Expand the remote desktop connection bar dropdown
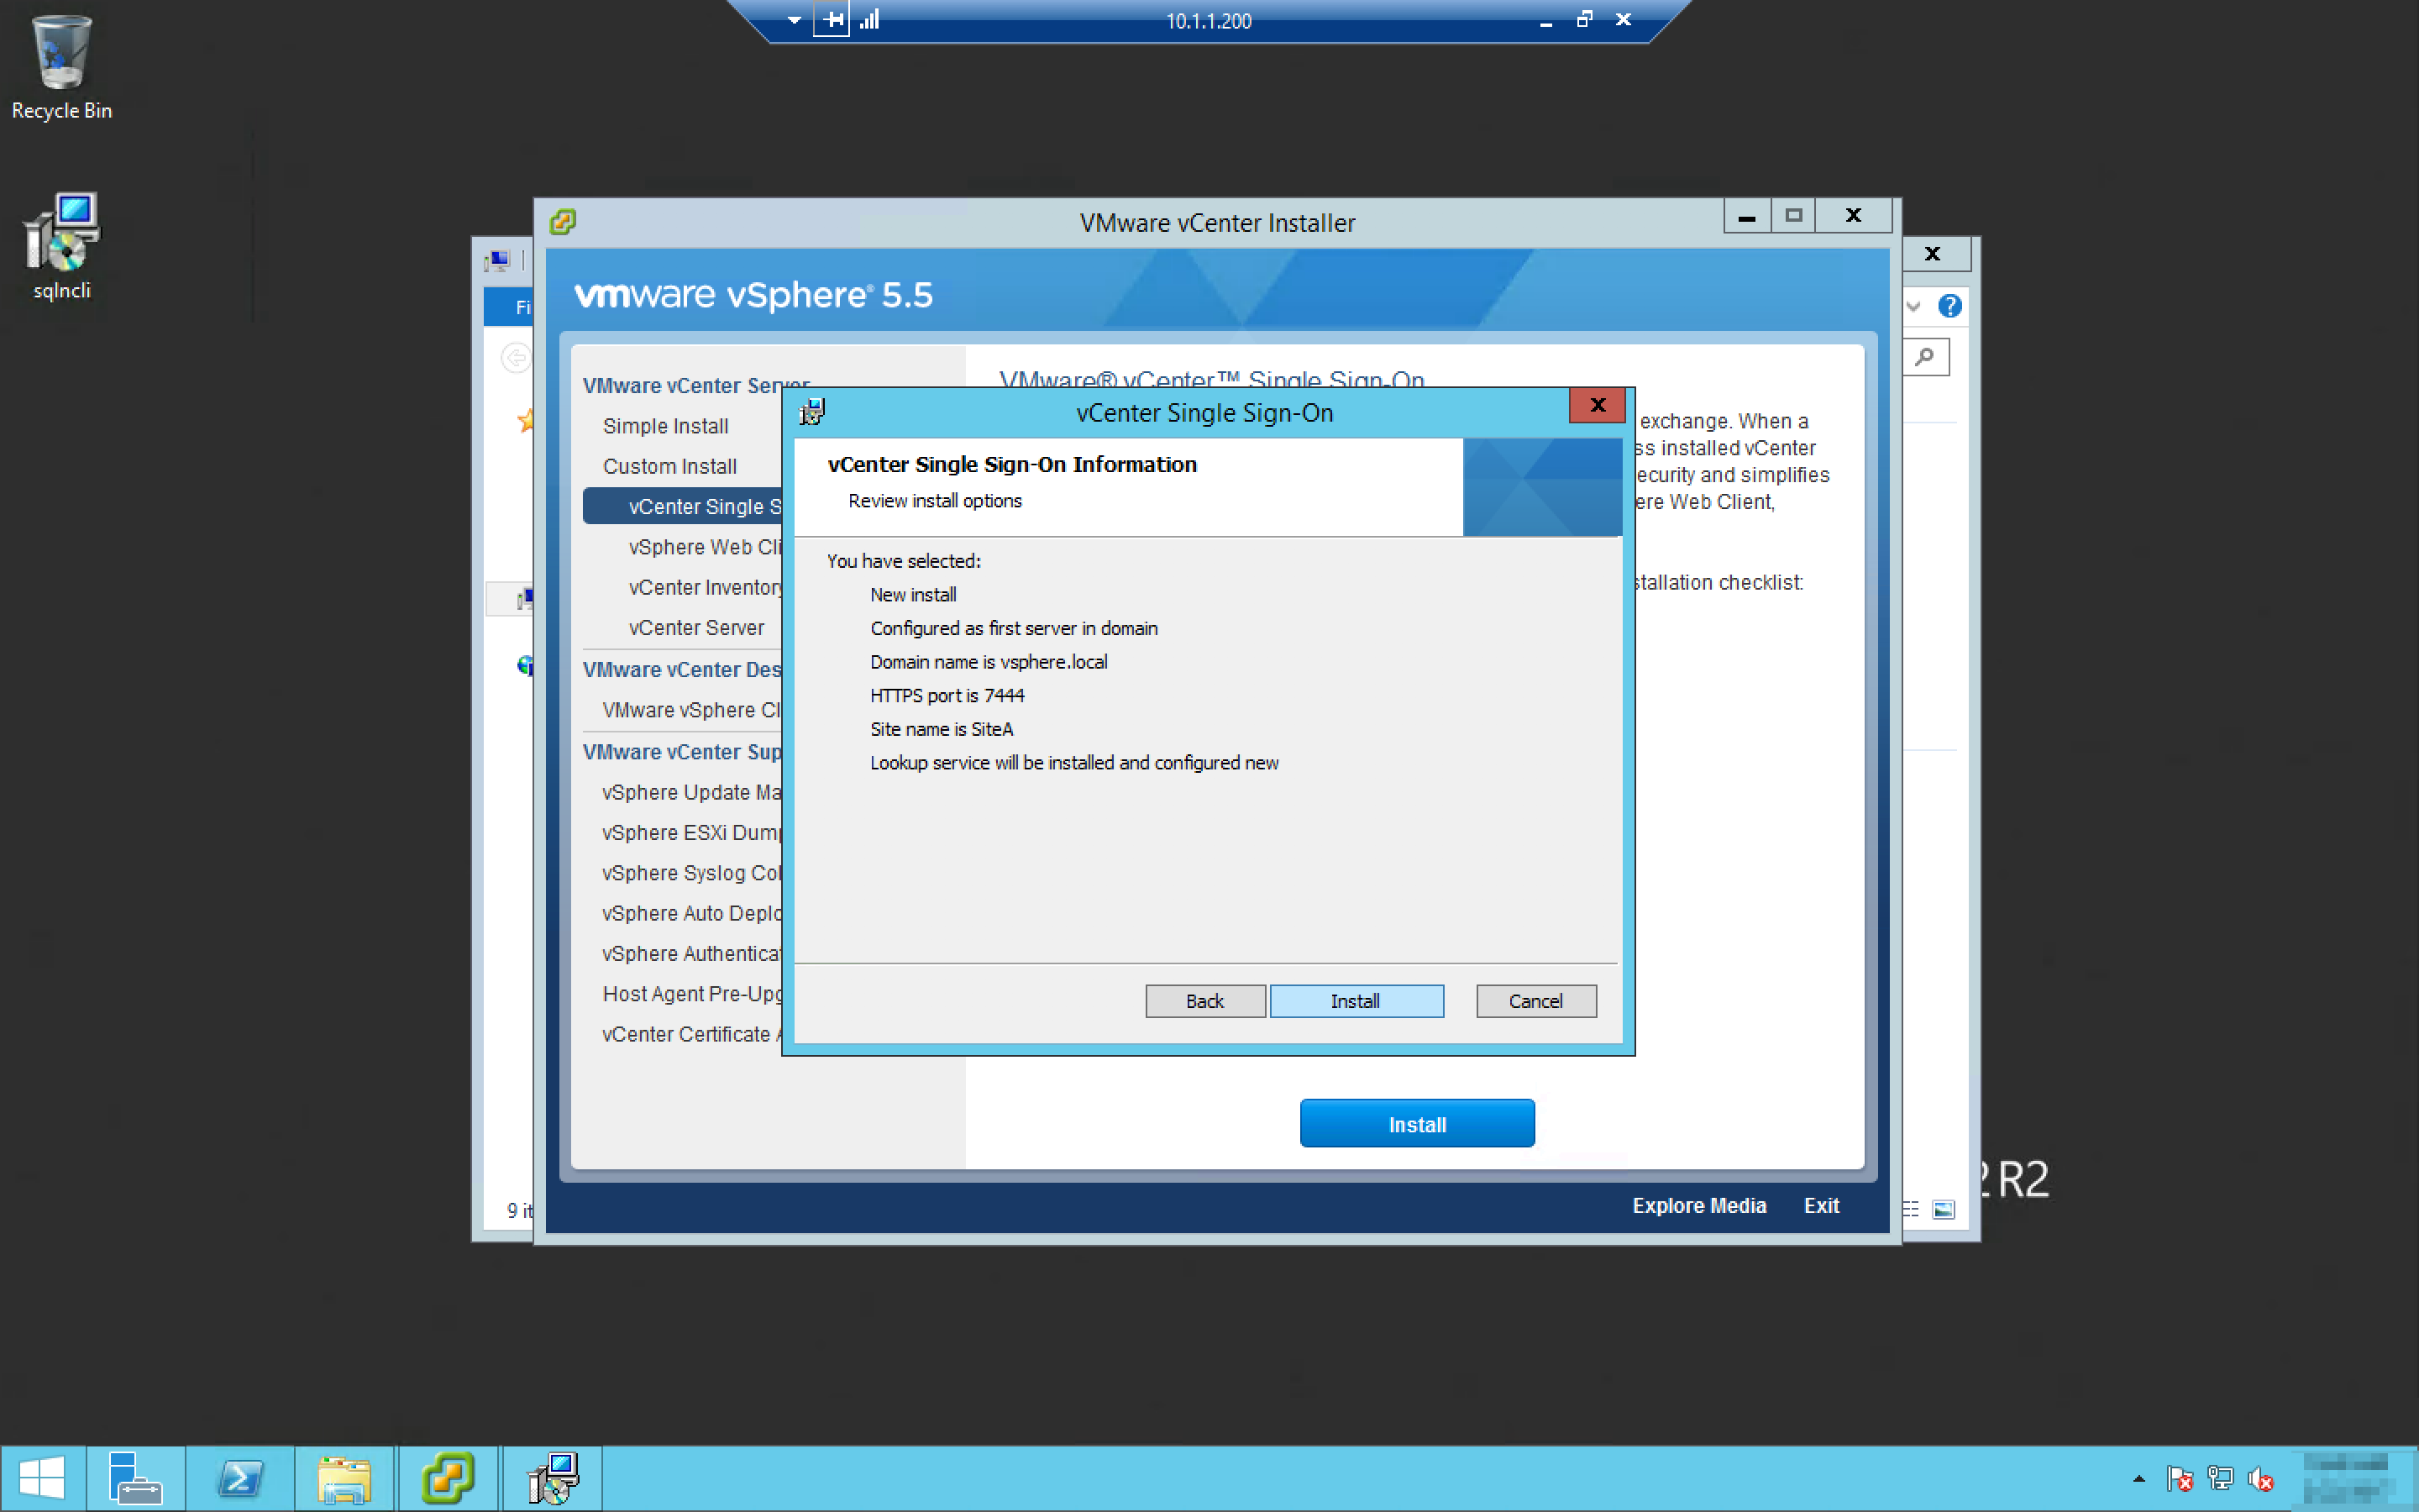 [x=794, y=20]
